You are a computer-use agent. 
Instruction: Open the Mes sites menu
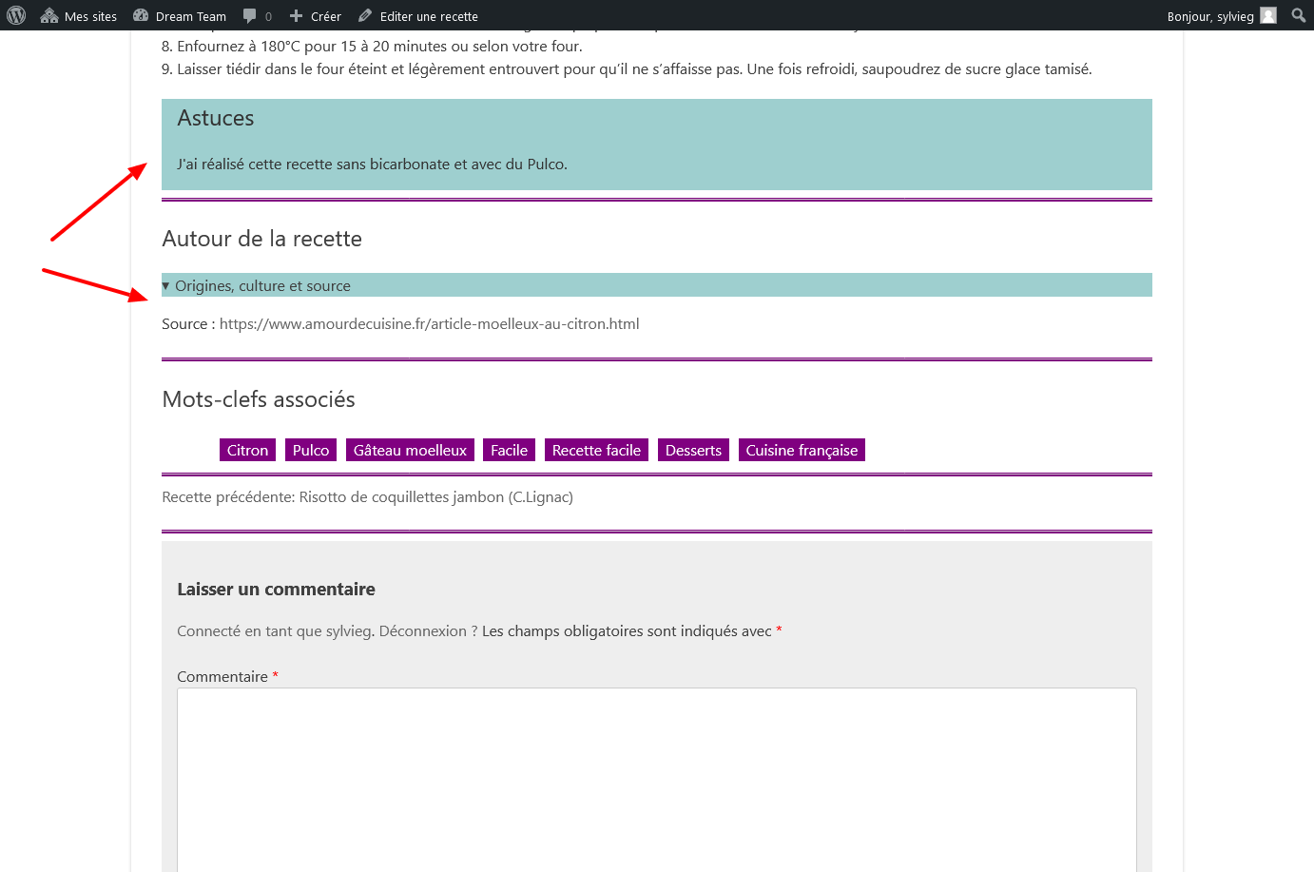(x=79, y=16)
